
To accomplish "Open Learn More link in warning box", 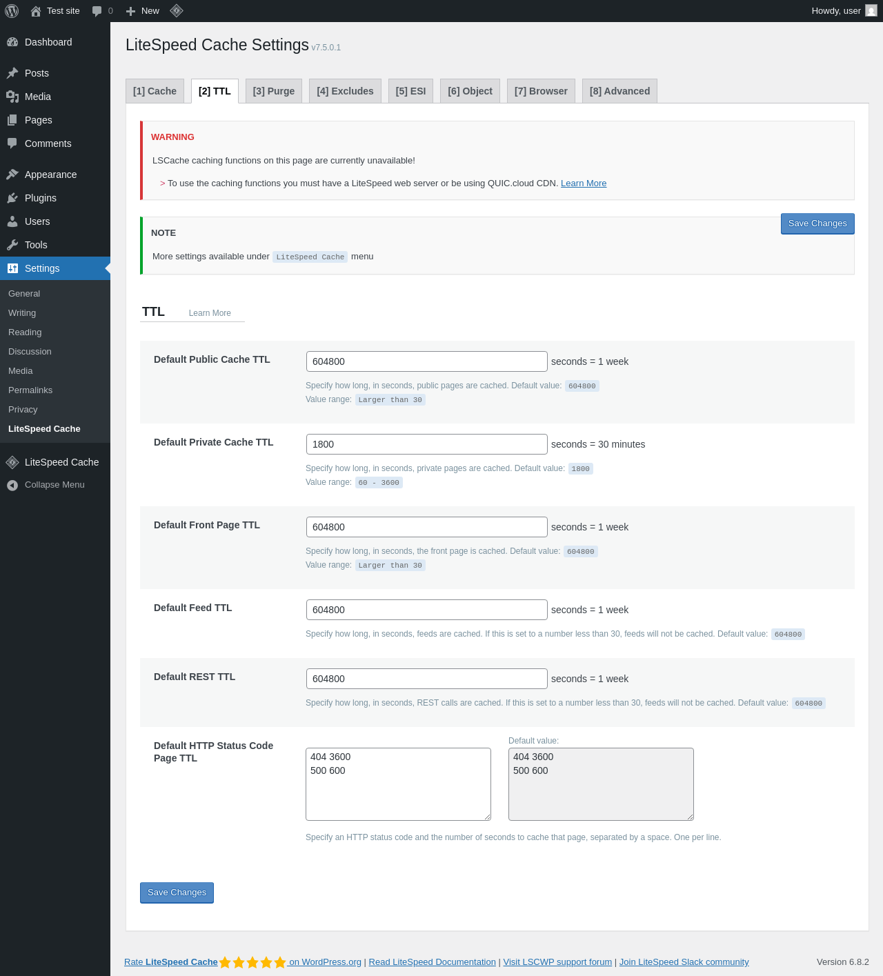I will [x=584, y=183].
